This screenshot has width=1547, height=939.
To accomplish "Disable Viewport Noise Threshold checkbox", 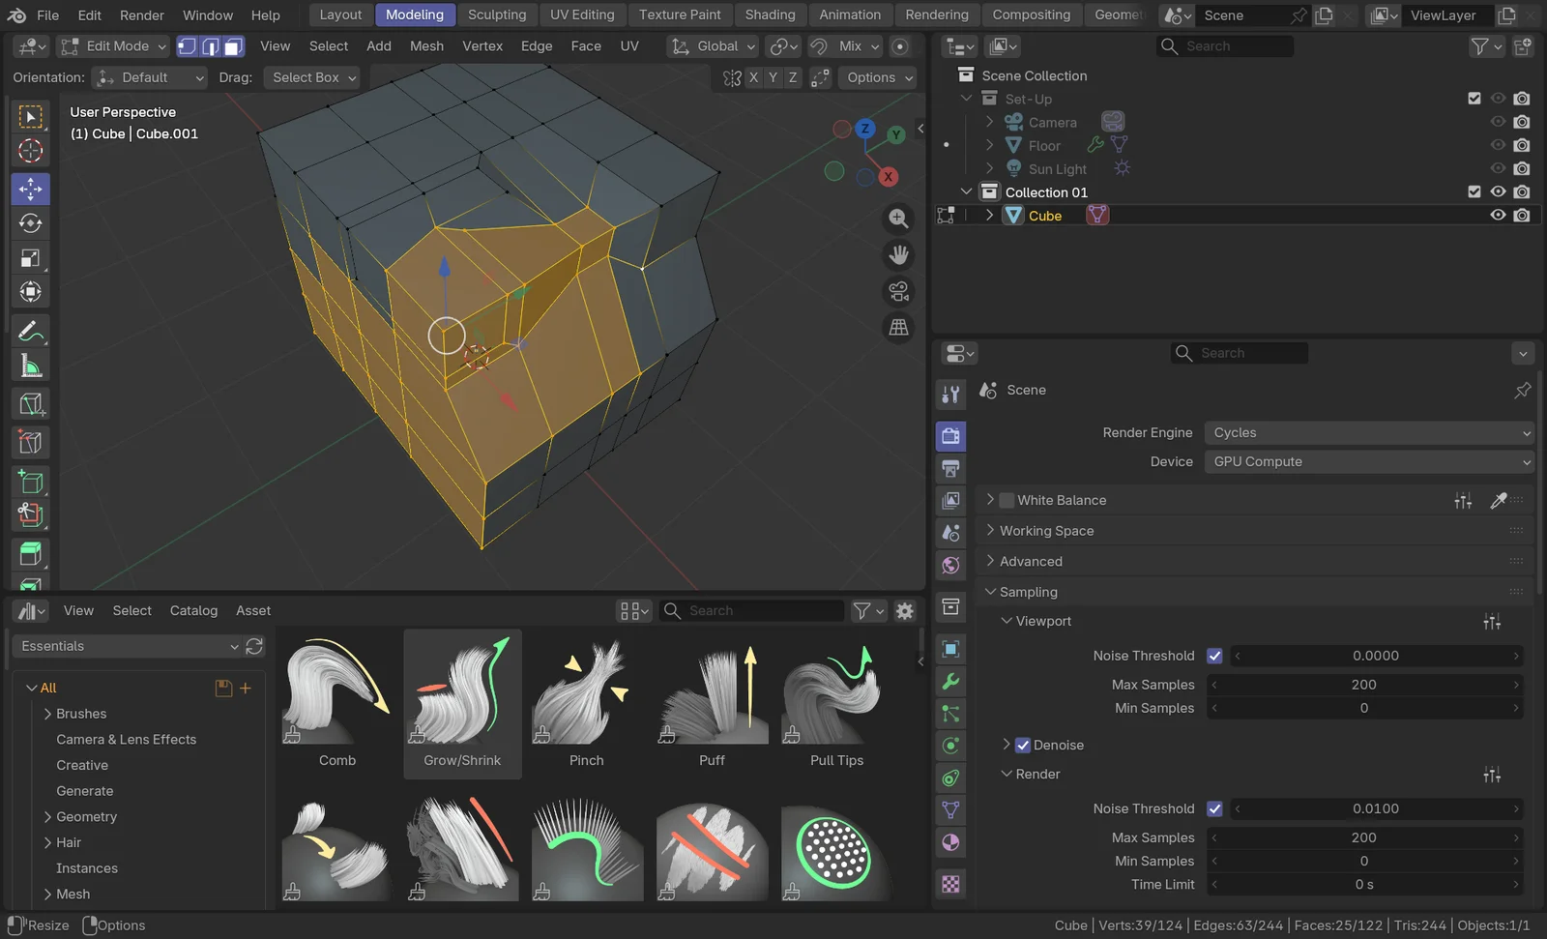I will point(1214,656).
